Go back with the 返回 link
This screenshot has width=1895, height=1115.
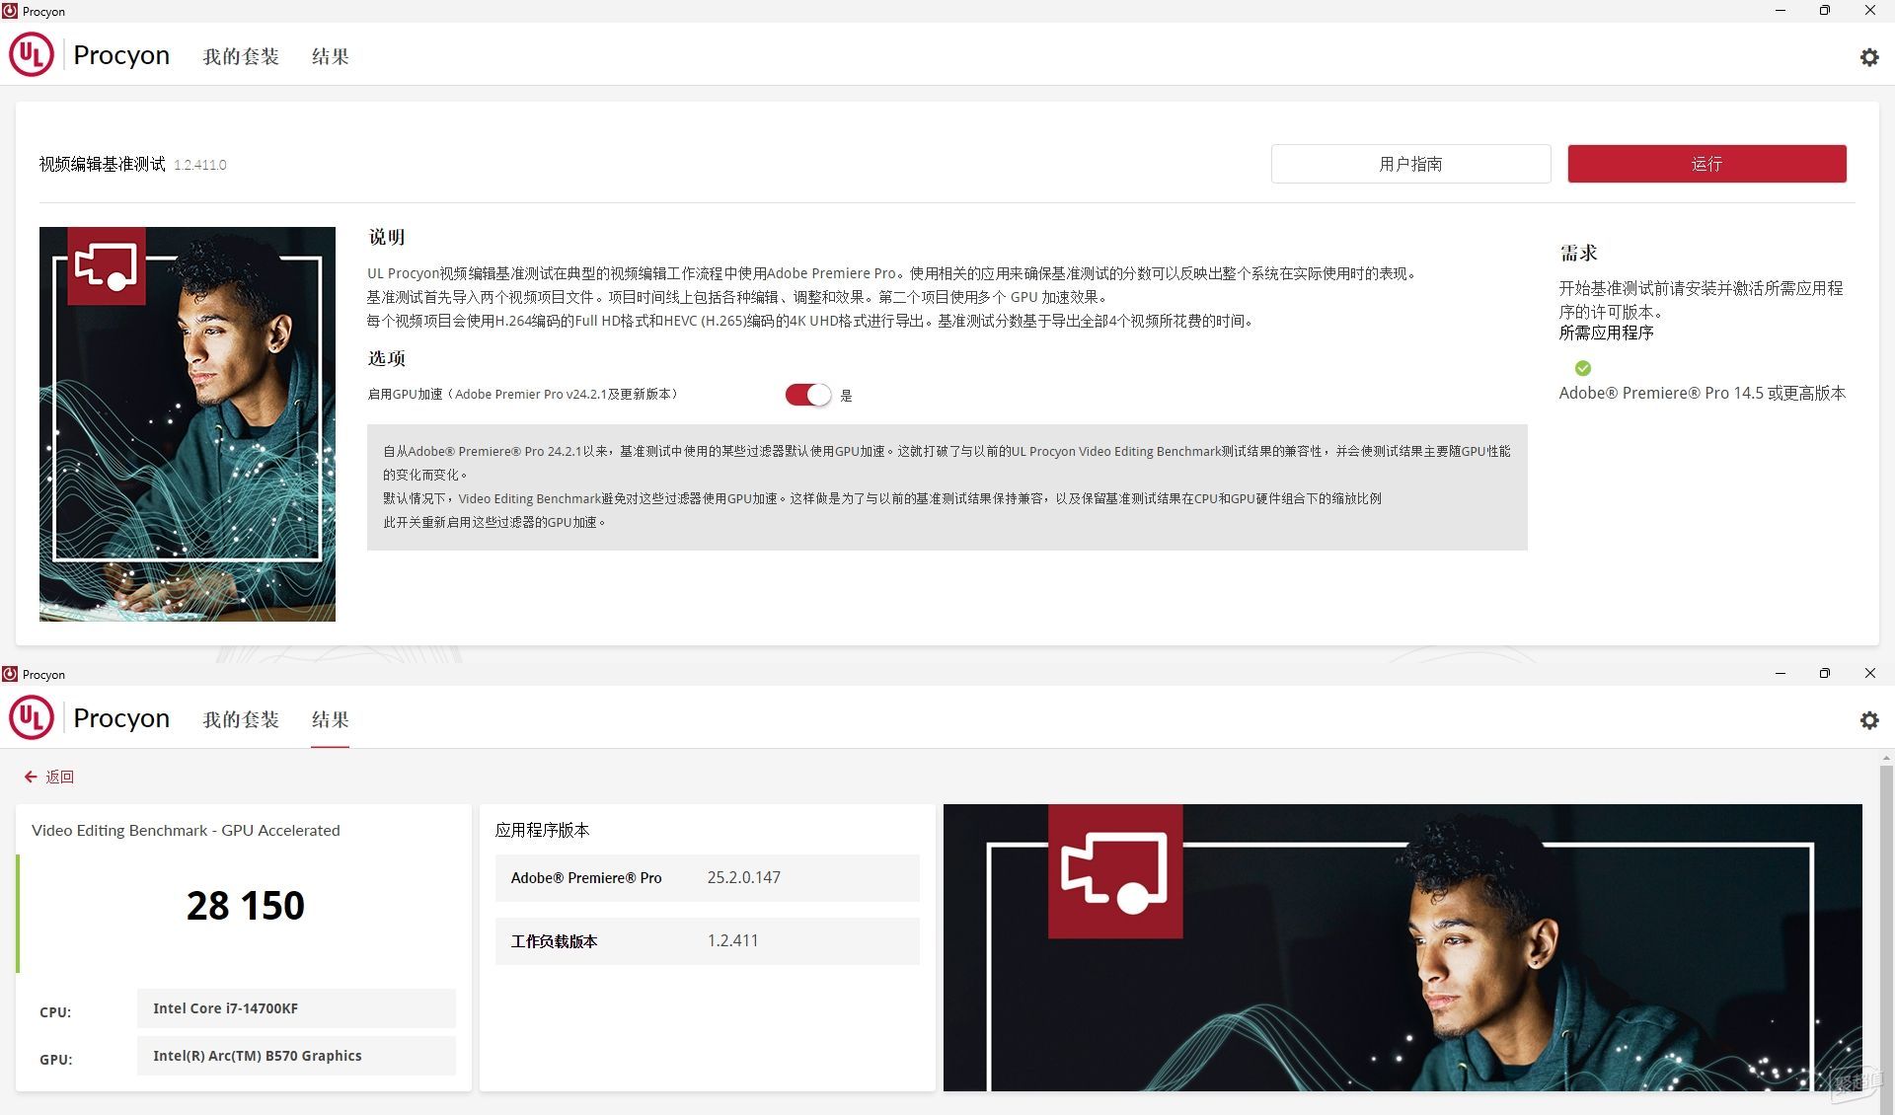(59, 777)
